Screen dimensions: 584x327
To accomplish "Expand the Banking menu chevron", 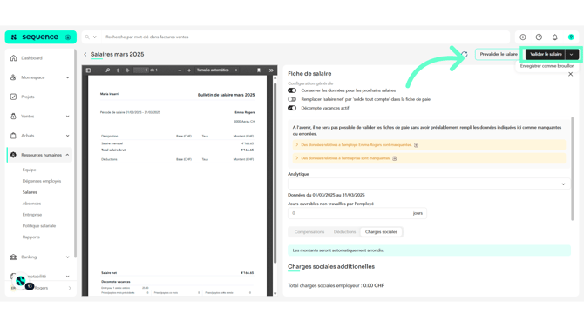I will pos(67,257).
